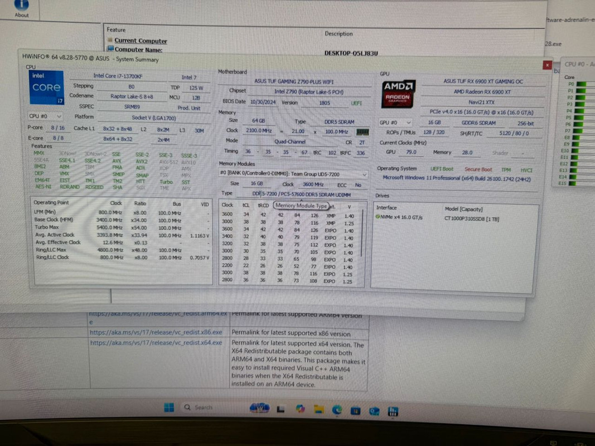Launch Copilot from the taskbar

pyautogui.click(x=300, y=409)
